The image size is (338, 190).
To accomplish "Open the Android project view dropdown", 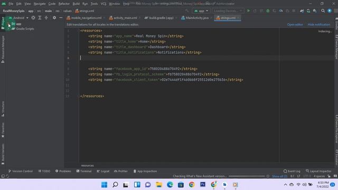I will point(18,18).
